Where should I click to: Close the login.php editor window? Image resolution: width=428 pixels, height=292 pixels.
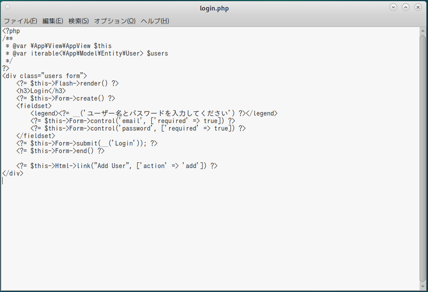[417, 7]
